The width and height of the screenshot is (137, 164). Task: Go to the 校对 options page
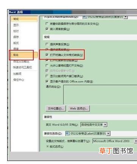[16, 31]
